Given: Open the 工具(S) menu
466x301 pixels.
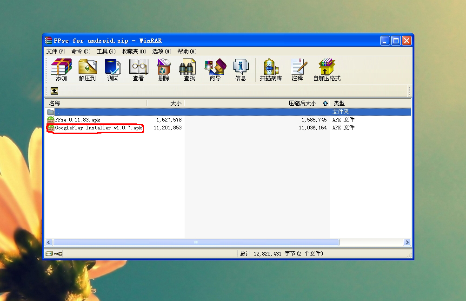Looking at the screenshot, I should tap(106, 51).
